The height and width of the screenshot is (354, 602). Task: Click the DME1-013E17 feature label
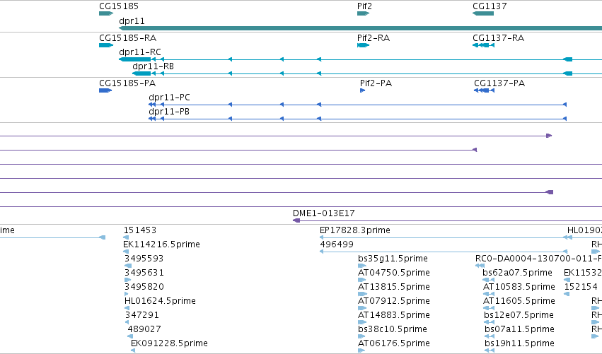(x=324, y=213)
